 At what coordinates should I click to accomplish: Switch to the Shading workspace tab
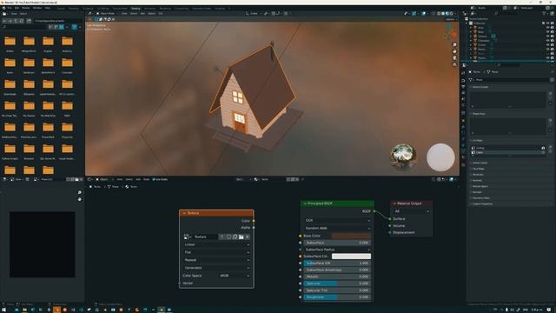tap(136, 8)
